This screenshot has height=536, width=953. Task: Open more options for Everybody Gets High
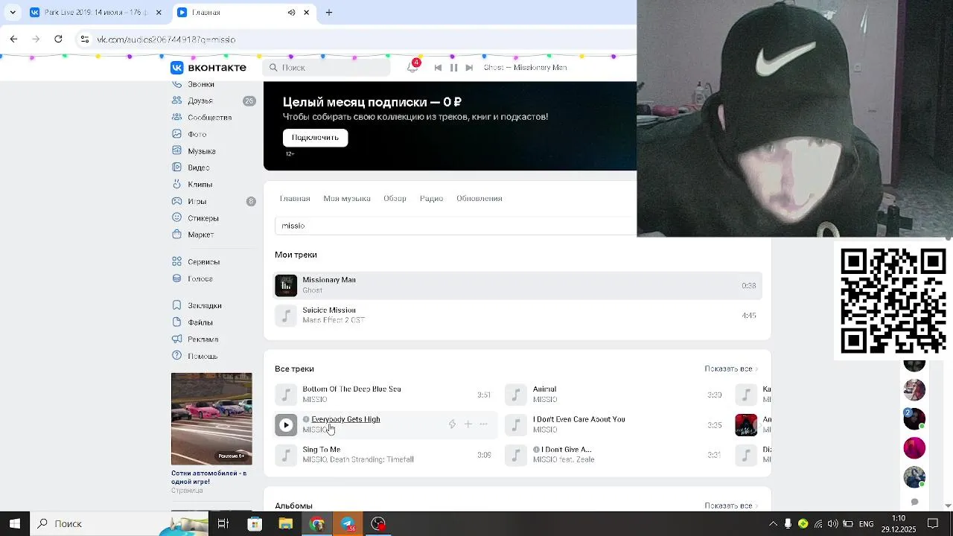[484, 424]
